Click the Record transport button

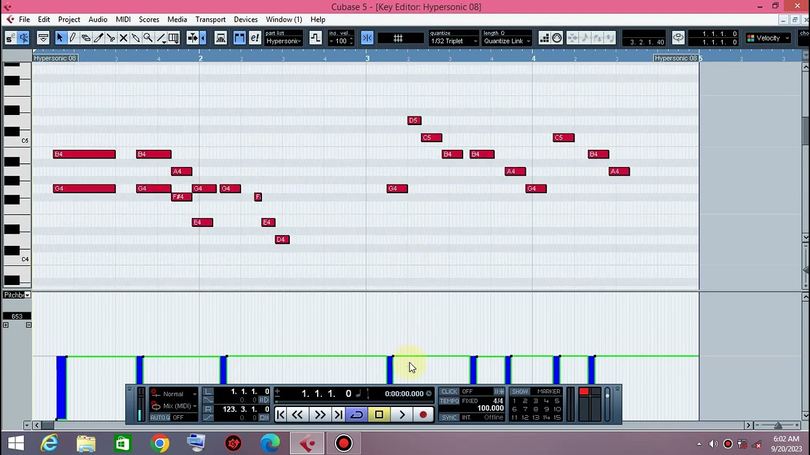pos(423,415)
